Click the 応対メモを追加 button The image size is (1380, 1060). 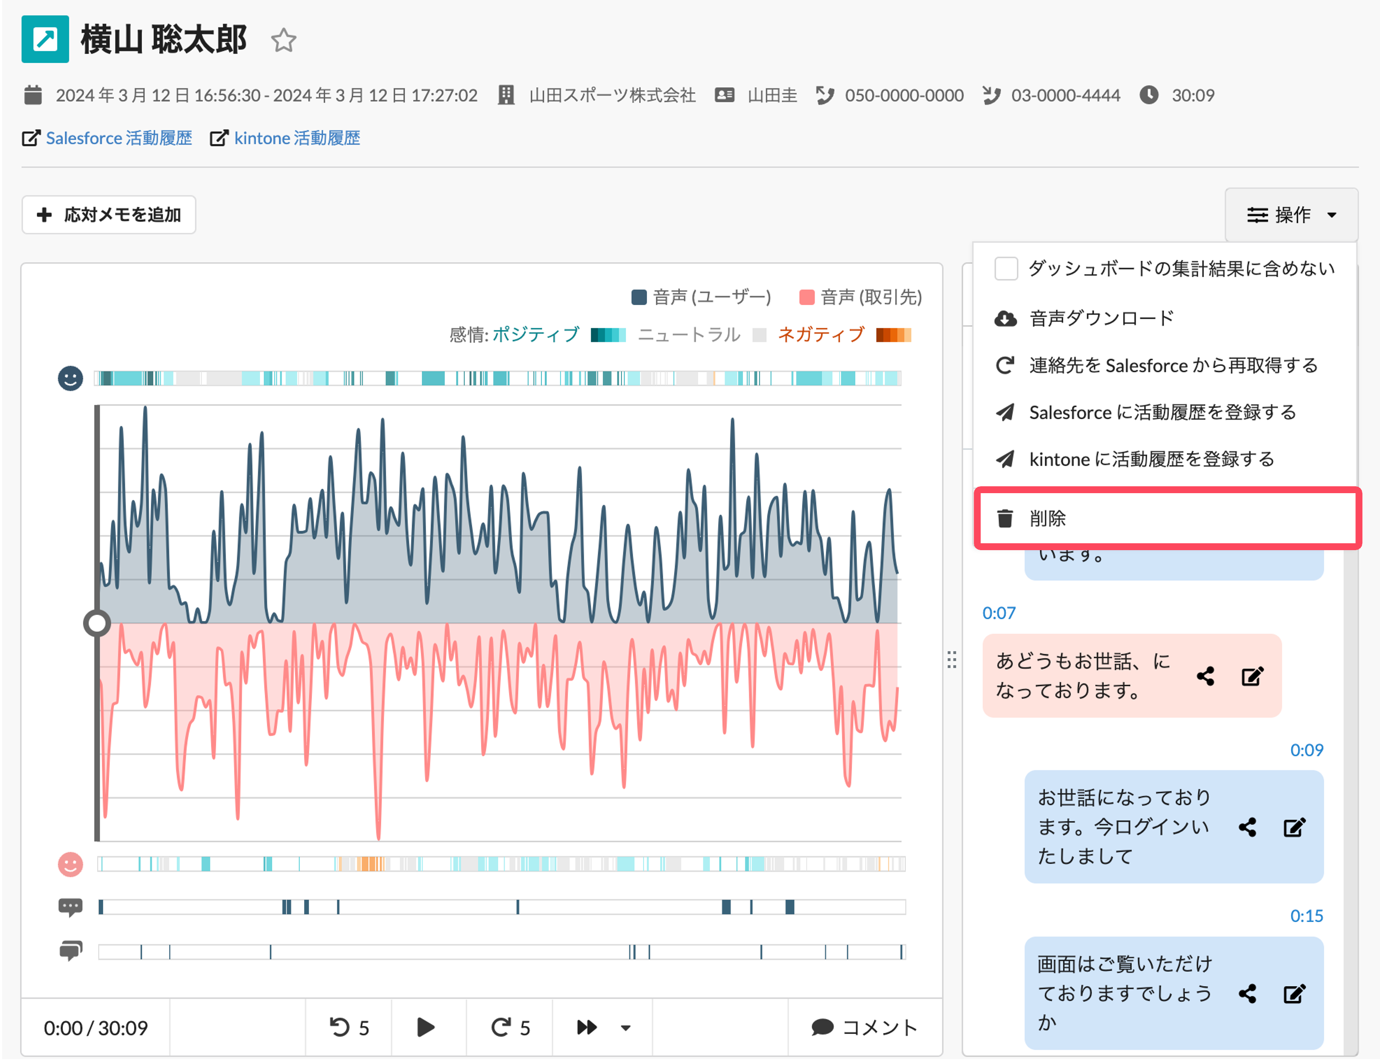109,215
